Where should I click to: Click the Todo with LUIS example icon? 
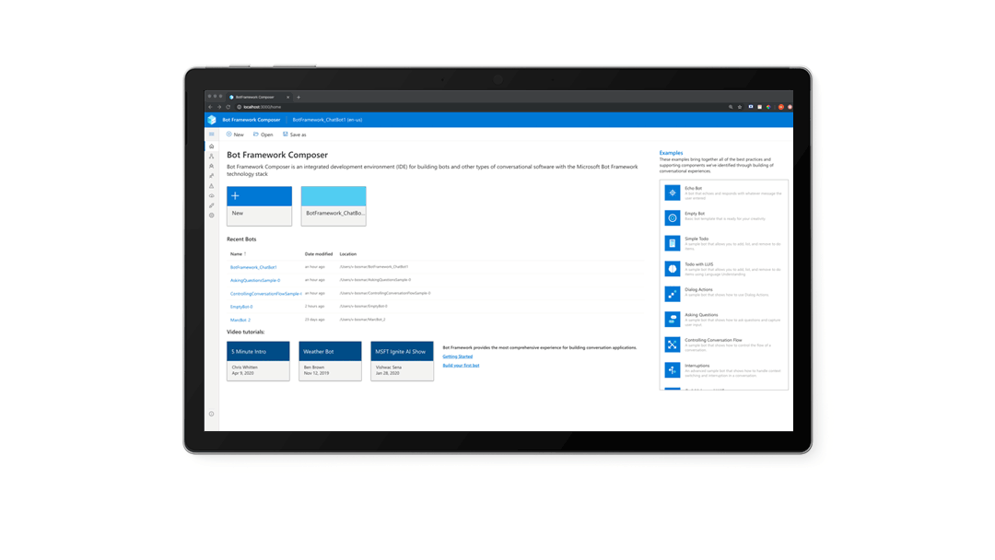672,269
